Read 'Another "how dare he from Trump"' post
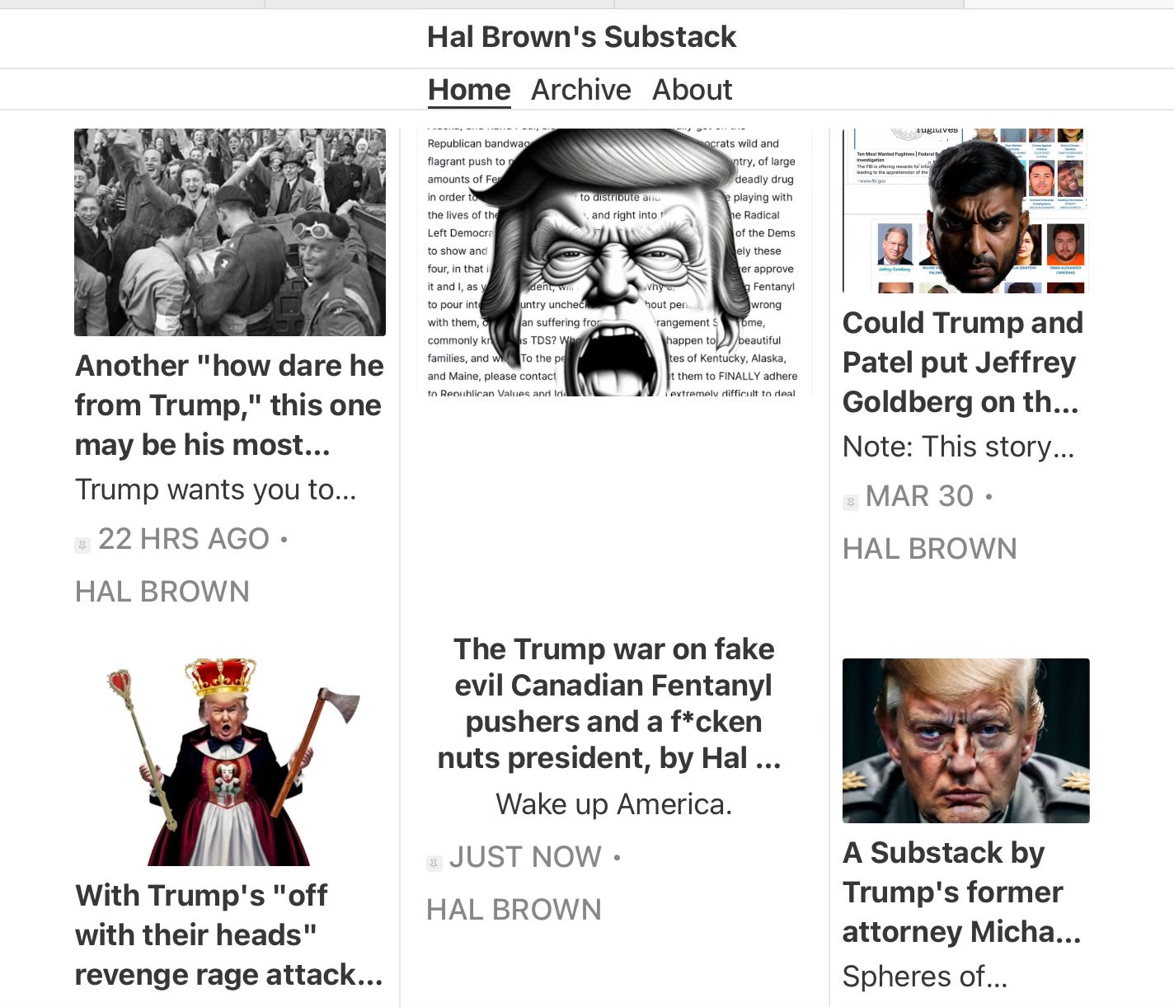This screenshot has width=1174, height=1007. tap(229, 405)
